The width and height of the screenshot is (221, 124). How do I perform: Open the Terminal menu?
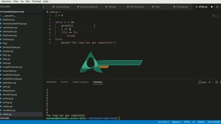click(x=36, y=1)
